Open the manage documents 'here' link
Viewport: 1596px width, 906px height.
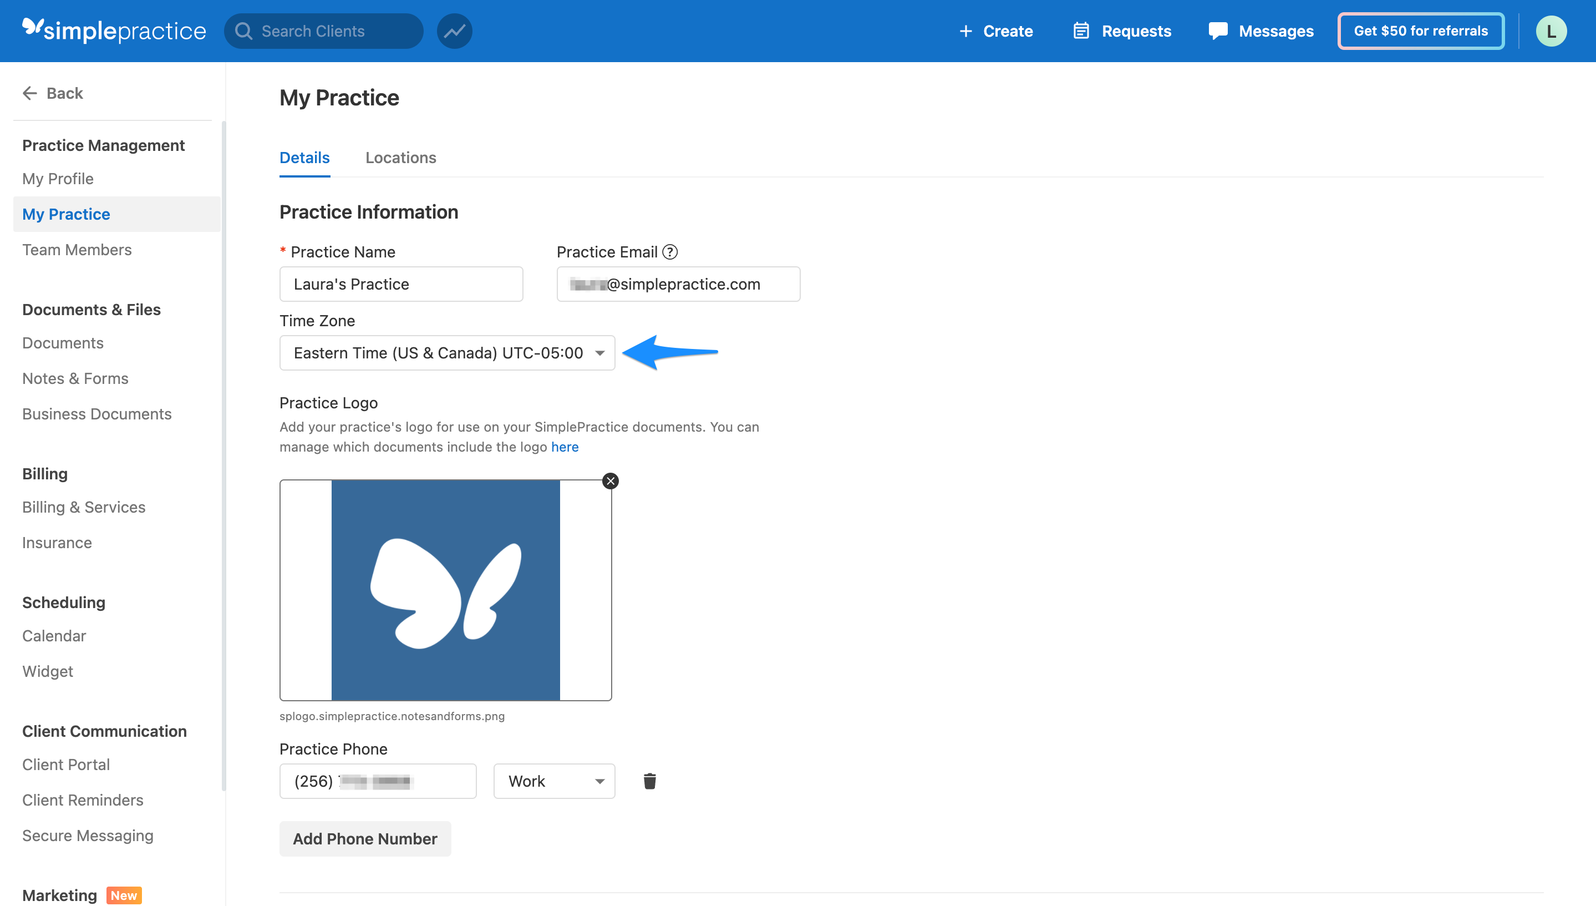pyautogui.click(x=565, y=447)
